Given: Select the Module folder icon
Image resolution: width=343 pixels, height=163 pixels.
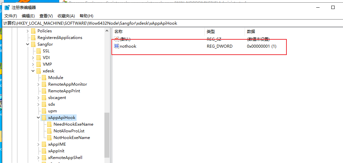Looking at the screenshot, I should coord(44,78).
